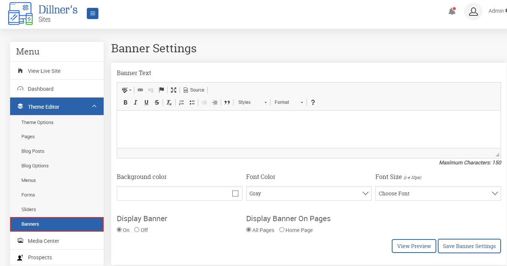Maximize the editor using the fullscreen icon

[174, 90]
